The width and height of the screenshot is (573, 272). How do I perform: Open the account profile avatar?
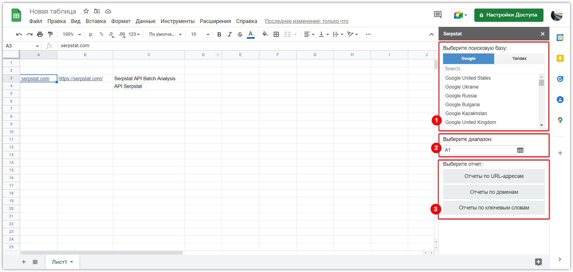(x=557, y=15)
